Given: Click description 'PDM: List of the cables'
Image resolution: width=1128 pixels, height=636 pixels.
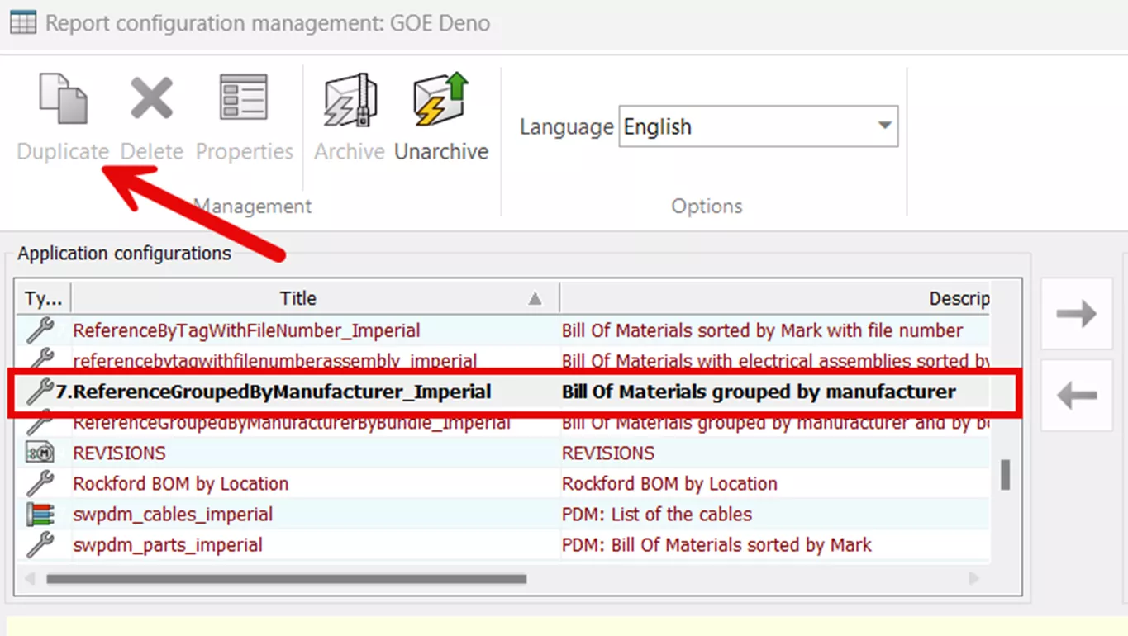Looking at the screenshot, I should [x=657, y=515].
